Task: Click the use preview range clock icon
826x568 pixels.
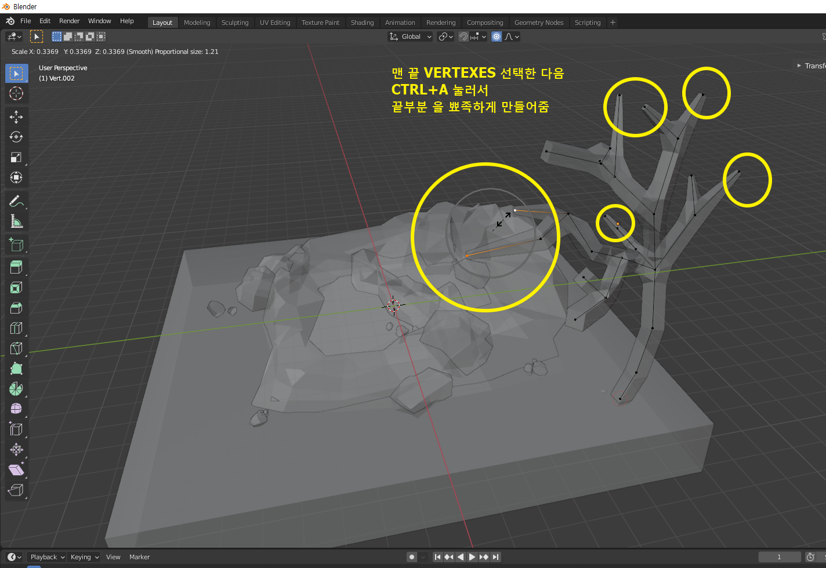Action: (x=810, y=557)
